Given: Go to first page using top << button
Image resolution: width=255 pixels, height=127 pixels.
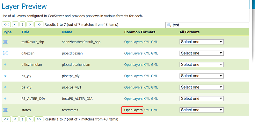Looking at the screenshot, I should pyautogui.click(x=6, y=24).
